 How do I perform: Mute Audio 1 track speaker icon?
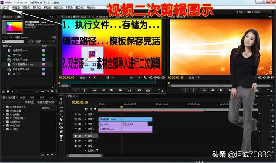point(75,136)
